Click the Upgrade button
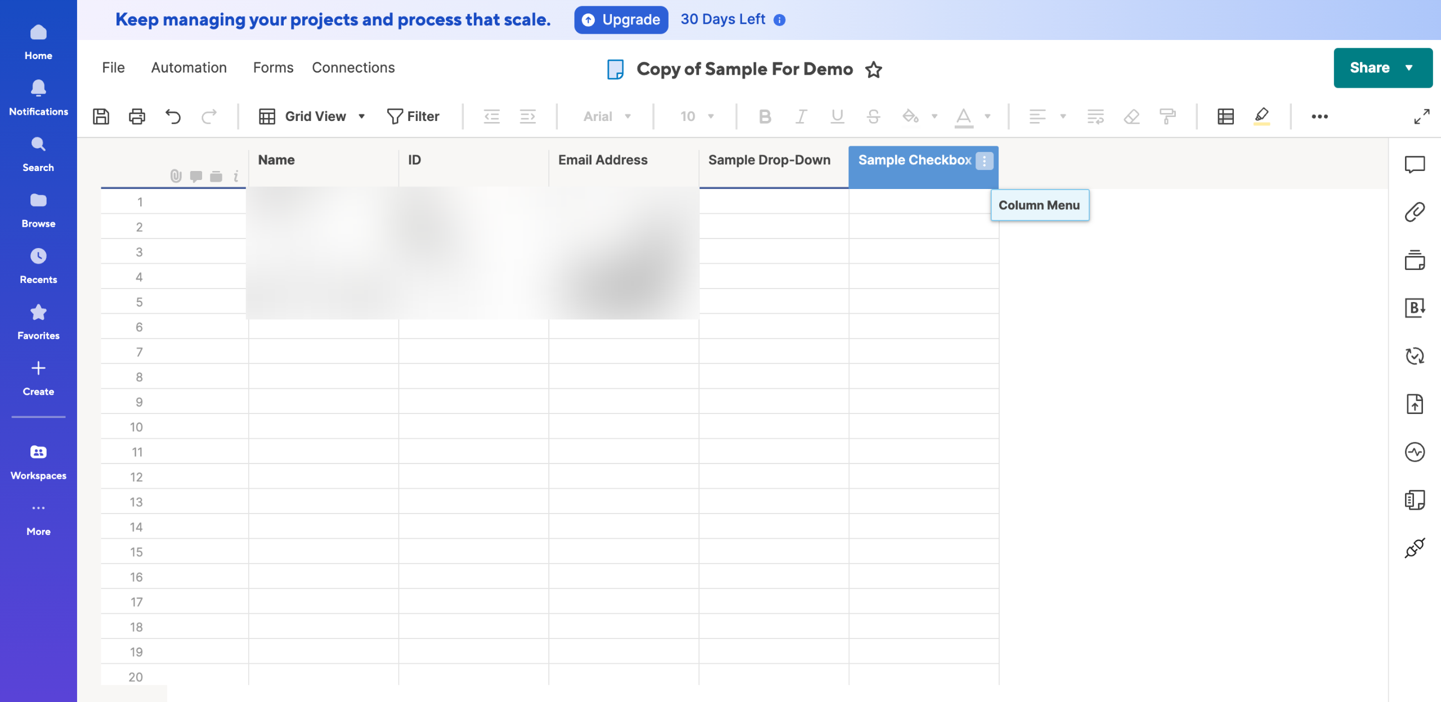This screenshot has width=1441, height=702. click(x=621, y=19)
